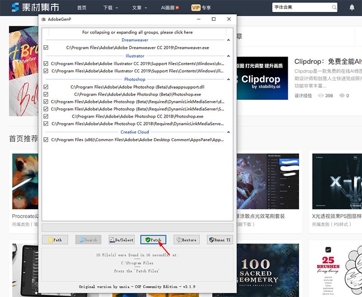Select the Photoshop (Beta)\dvaappsupport.dll path text
The image size is (362, 297).
[138, 87]
